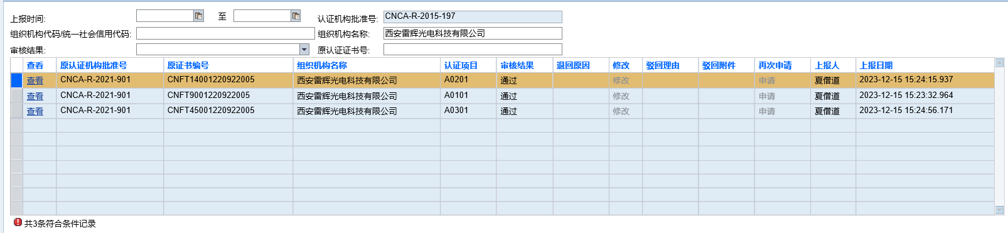Screen dimensions: 1008x233
Task: Sort by 上报人 column header
Action: point(827,65)
